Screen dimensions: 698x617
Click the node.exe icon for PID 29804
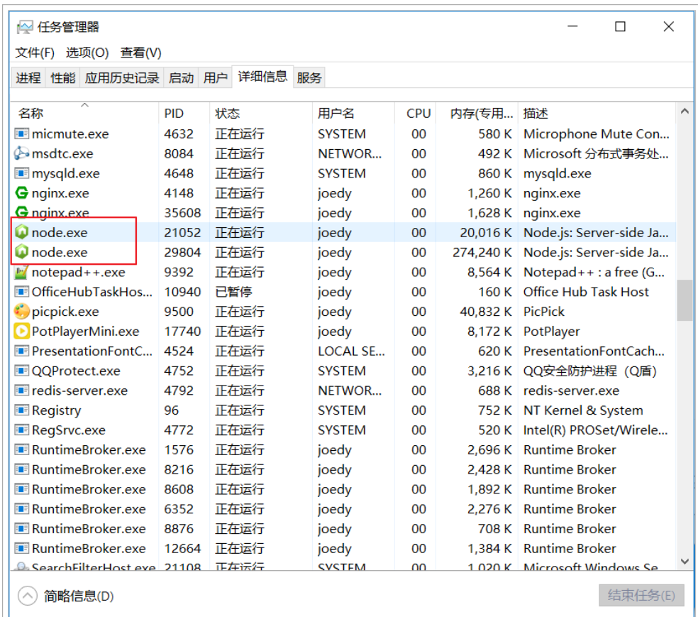(22, 252)
